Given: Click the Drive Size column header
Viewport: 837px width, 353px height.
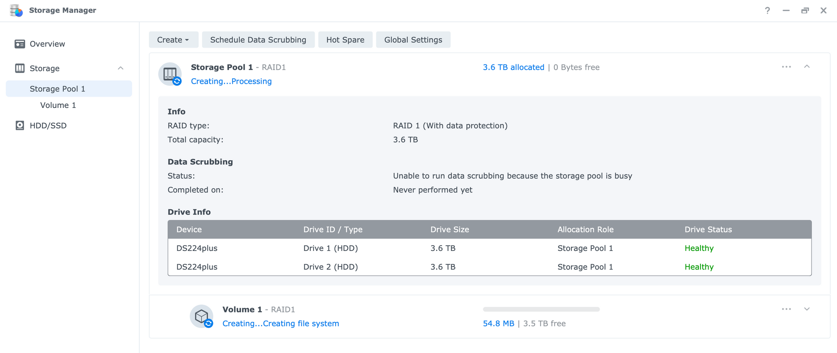Looking at the screenshot, I should (449, 230).
